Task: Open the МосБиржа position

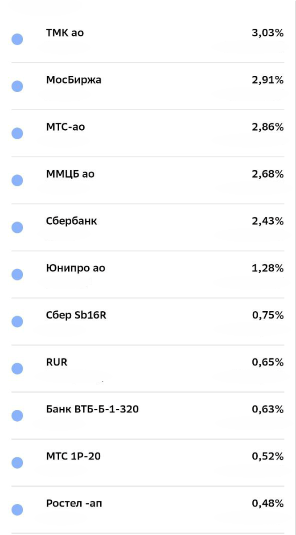Action: click(148, 86)
